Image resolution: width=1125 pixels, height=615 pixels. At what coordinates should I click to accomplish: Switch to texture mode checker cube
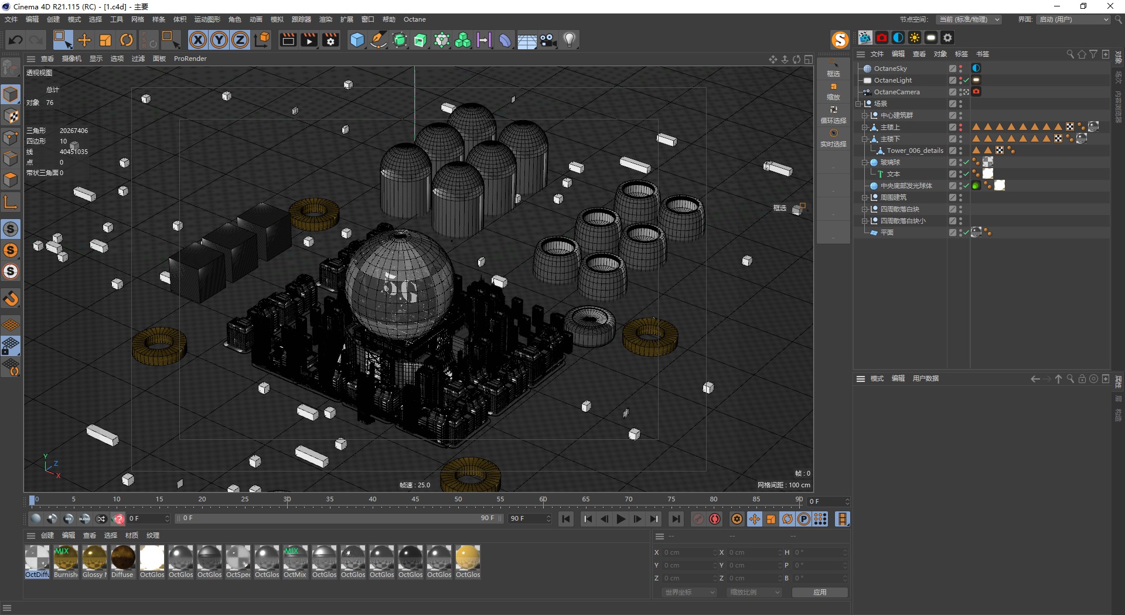click(x=11, y=115)
